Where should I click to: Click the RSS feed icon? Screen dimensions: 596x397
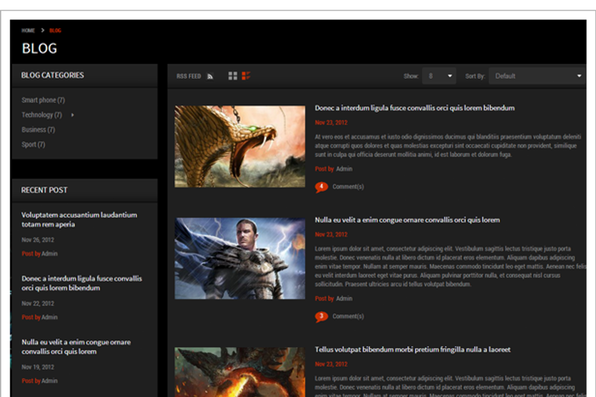pos(210,76)
